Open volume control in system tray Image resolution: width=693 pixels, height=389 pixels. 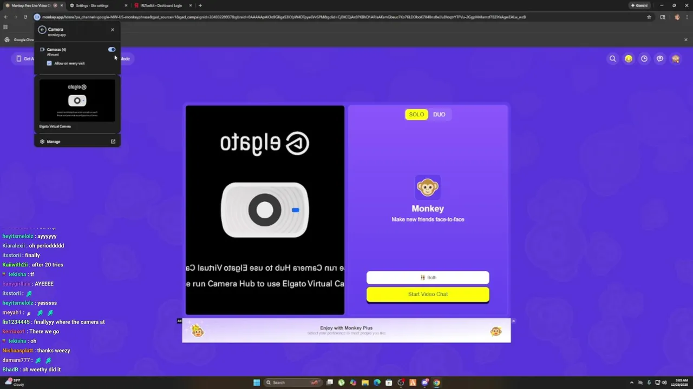(665, 383)
